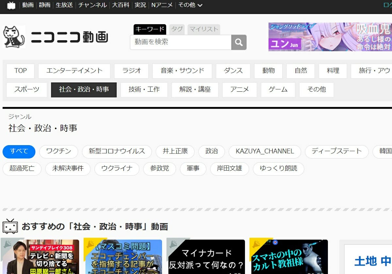Open the 吸血鬼 banner advertisement
The width and height of the screenshot is (392, 274).
click(330, 37)
